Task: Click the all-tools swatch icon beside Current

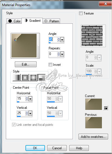Action: coord(106,108)
